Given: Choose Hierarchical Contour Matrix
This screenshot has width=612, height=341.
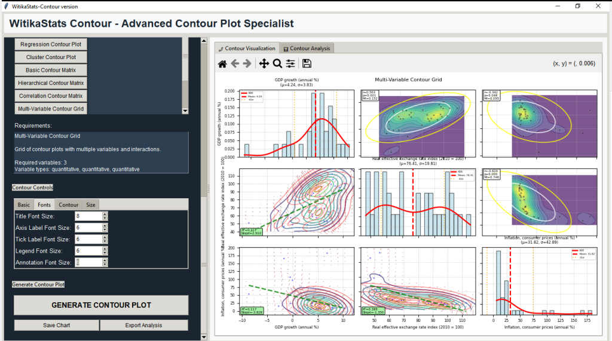Looking at the screenshot, I should pyautogui.click(x=51, y=83).
